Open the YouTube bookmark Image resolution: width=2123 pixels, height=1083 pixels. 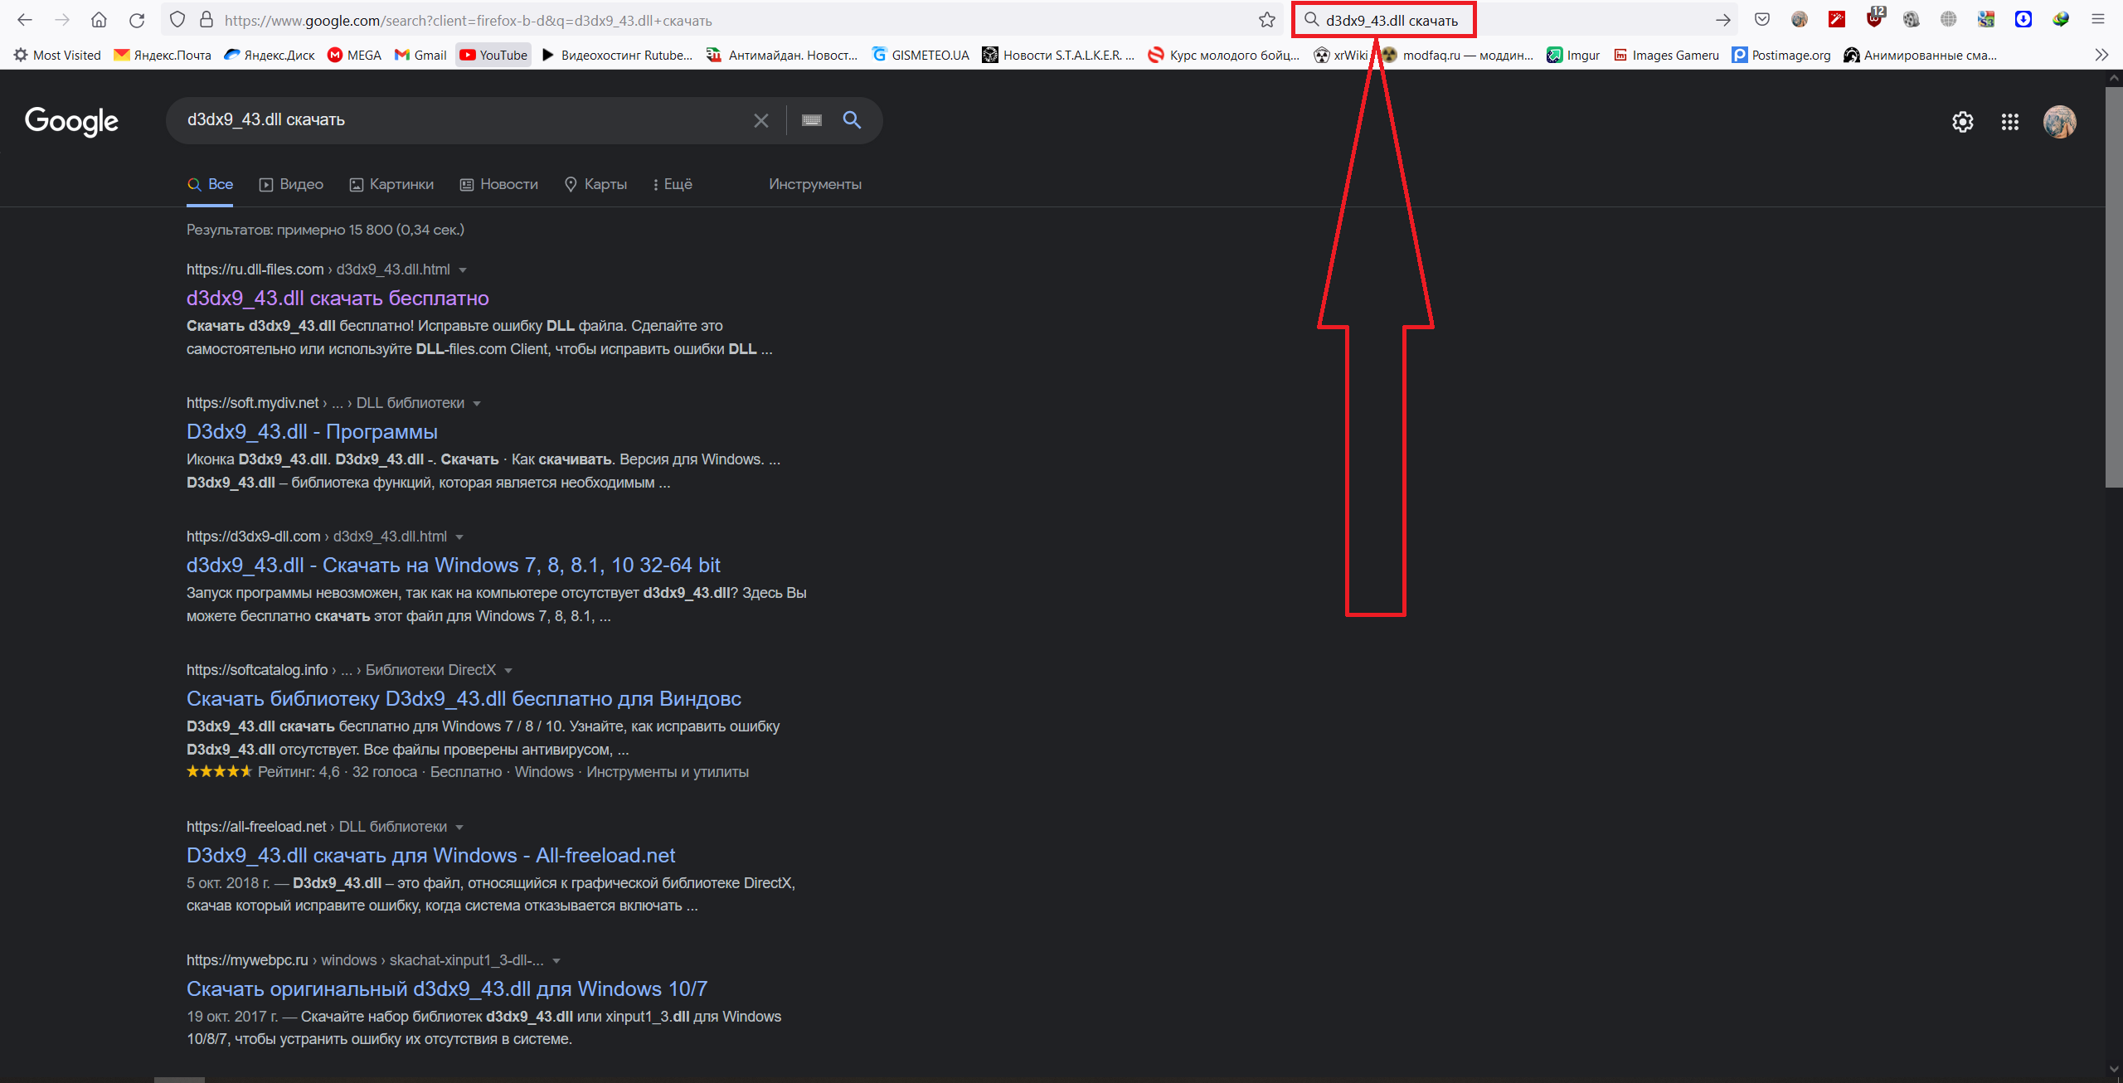pyautogui.click(x=493, y=55)
